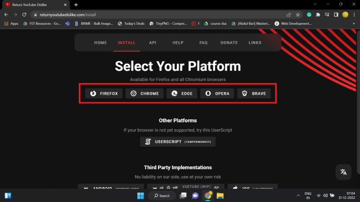Choose the OPERA platform button
The width and height of the screenshot is (360, 202).
coord(217,93)
